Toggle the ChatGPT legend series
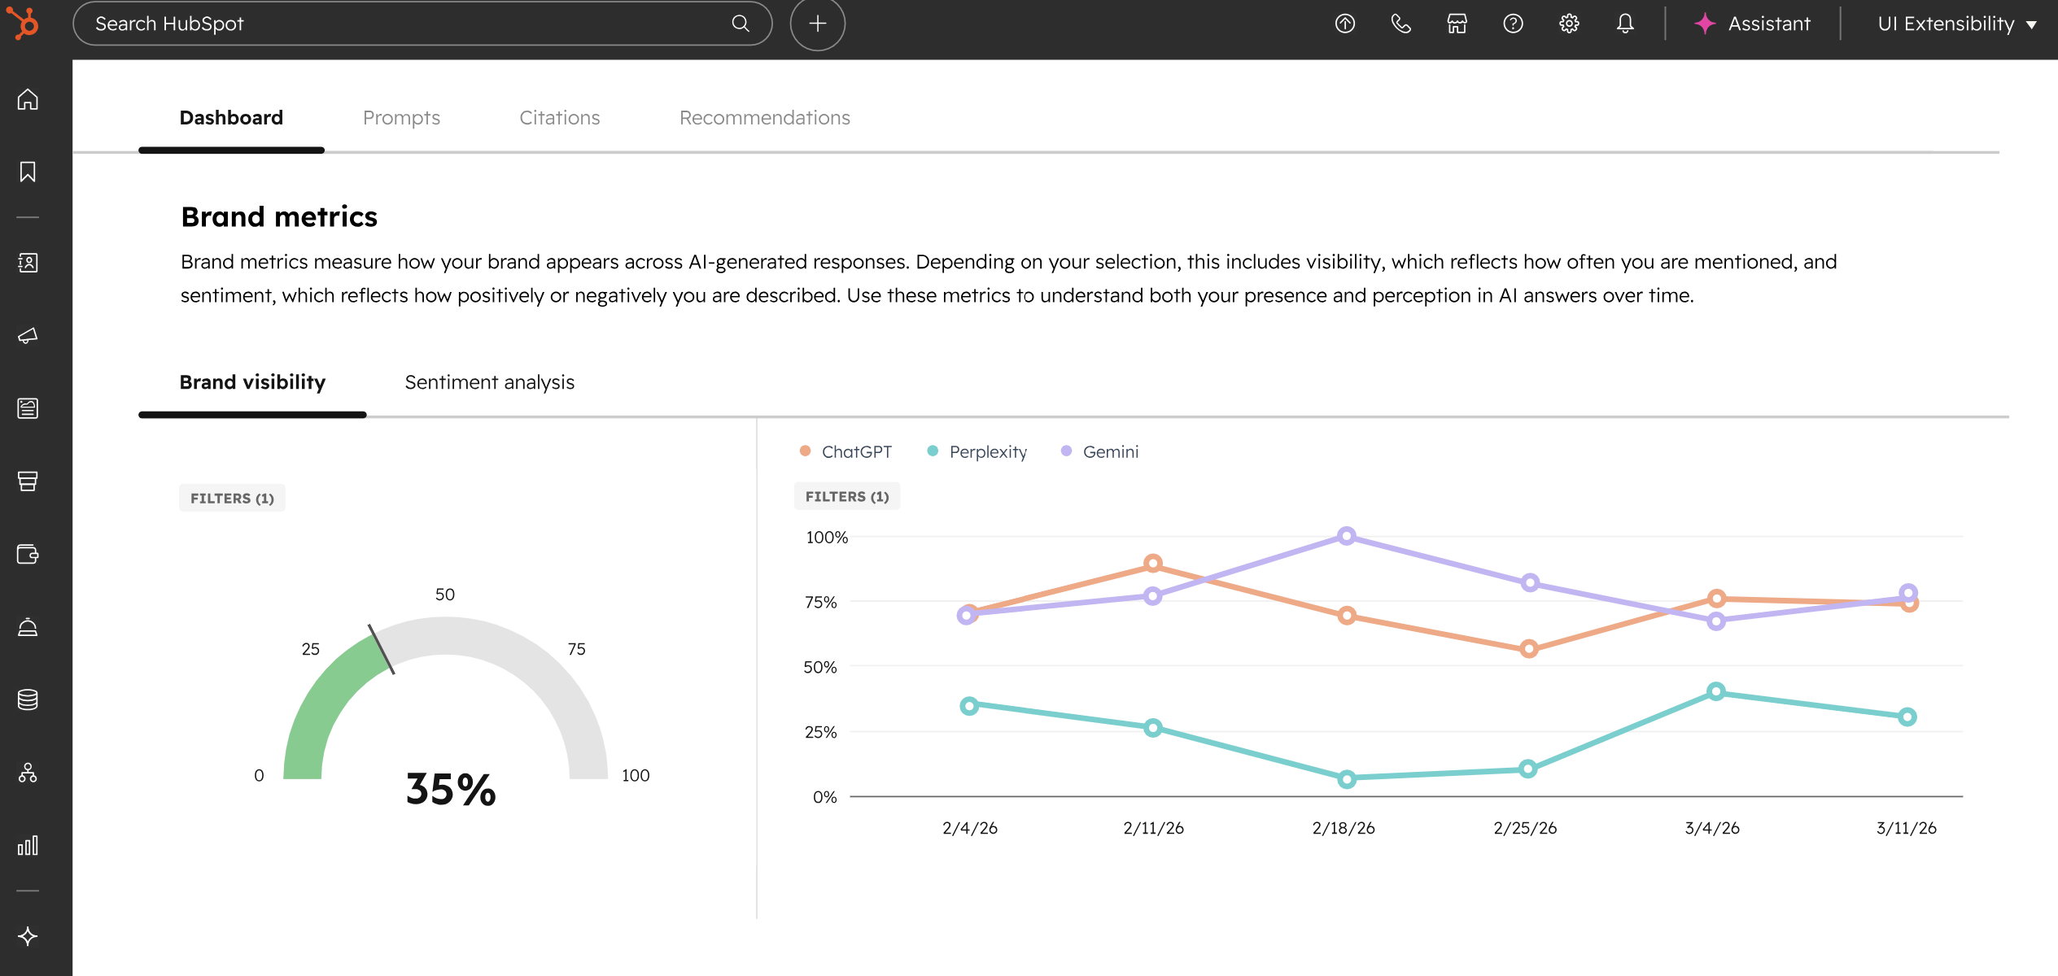This screenshot has height=976, width=2058. pos(845,451)
